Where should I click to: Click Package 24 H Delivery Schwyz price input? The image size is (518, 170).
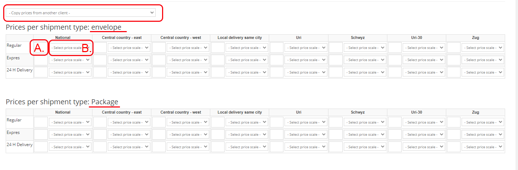[336, 147]
